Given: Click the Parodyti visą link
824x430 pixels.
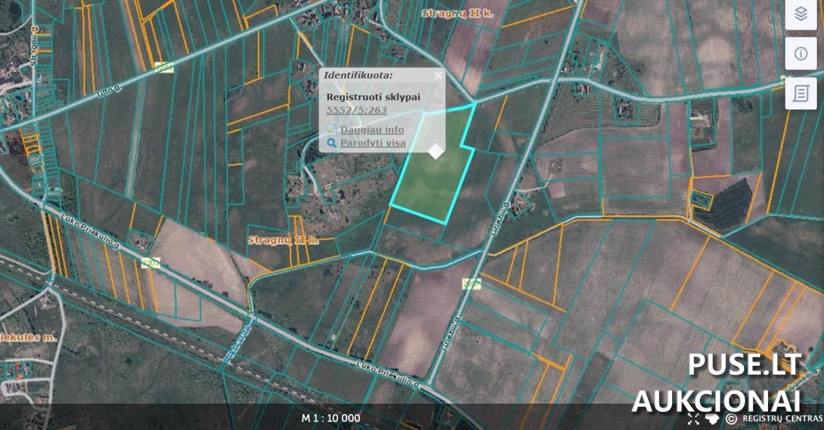Looking at the screenshot, I should (x=373, y=143).
